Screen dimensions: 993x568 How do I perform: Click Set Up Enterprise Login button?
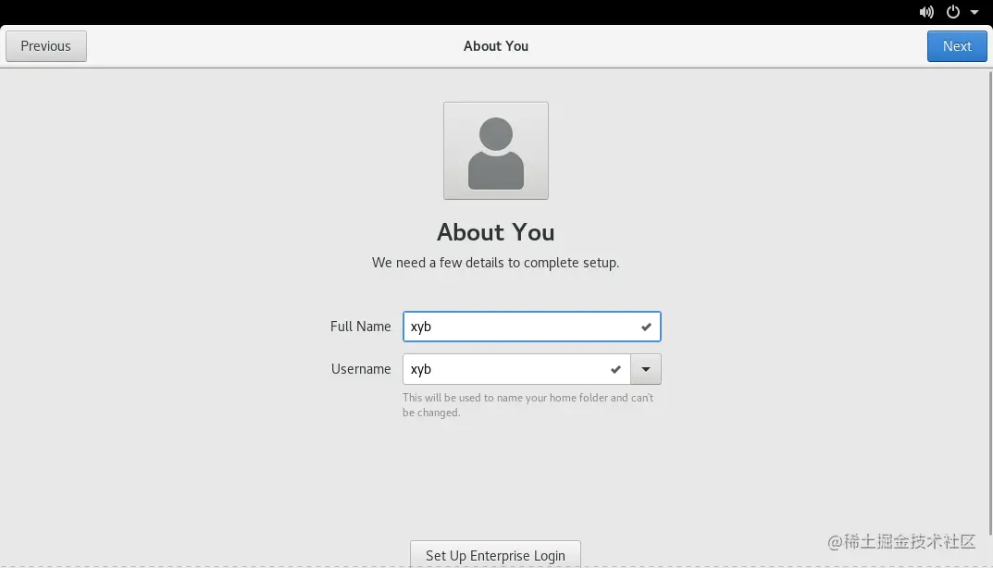coord(495,555)
